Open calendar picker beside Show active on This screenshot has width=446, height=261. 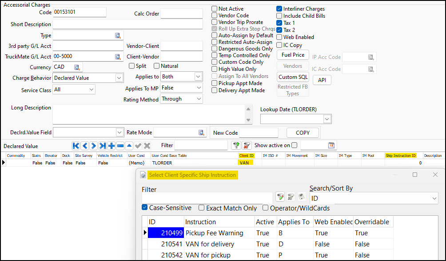[x=331, y=145]
